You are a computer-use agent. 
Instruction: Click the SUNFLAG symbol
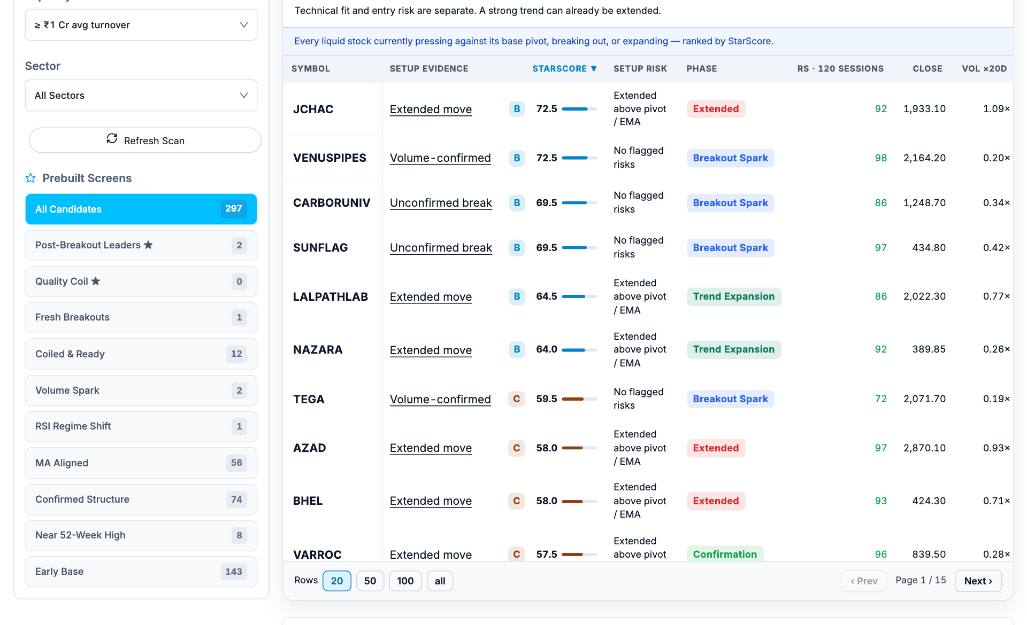(x=320, y=248)
